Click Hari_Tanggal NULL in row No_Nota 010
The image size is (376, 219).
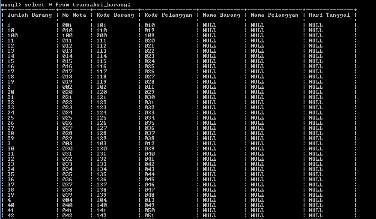(x=316, y=30)
